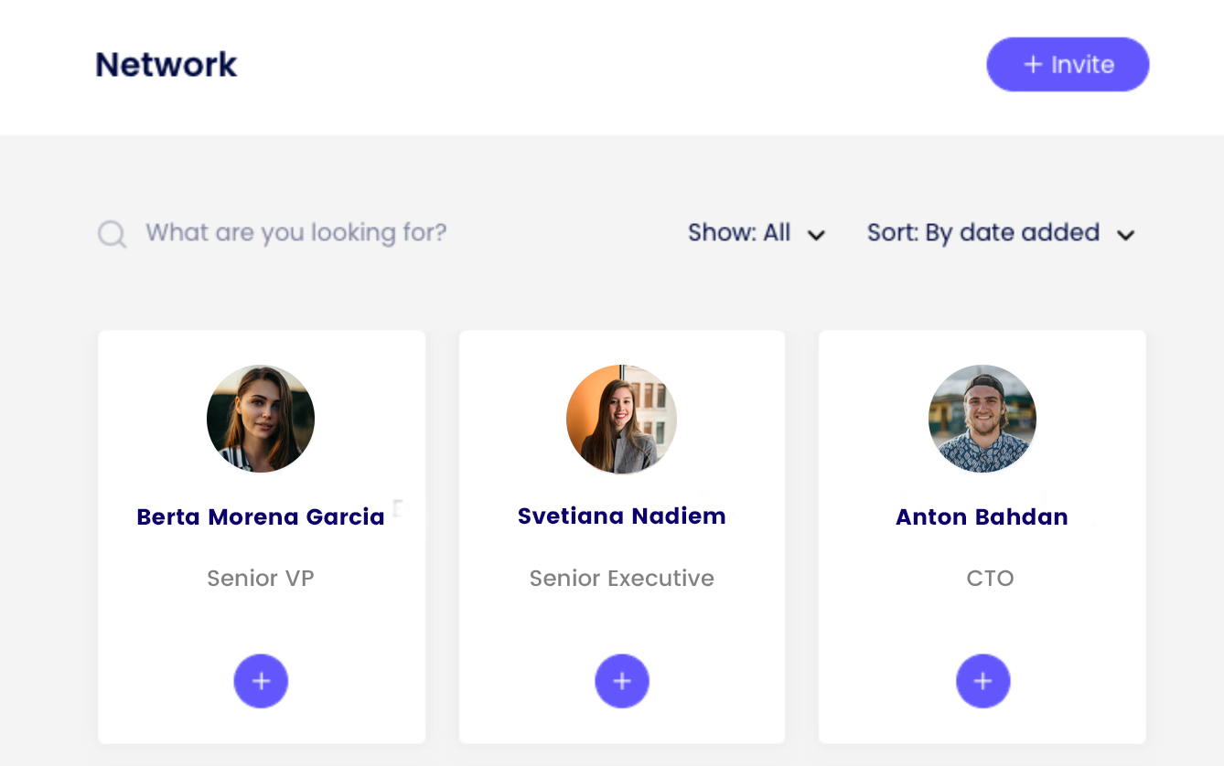Viewport: 1224px width, 766px height.
Task: Tap the plus icon on Anton Bahdan's card
Action: pos(982,681)
